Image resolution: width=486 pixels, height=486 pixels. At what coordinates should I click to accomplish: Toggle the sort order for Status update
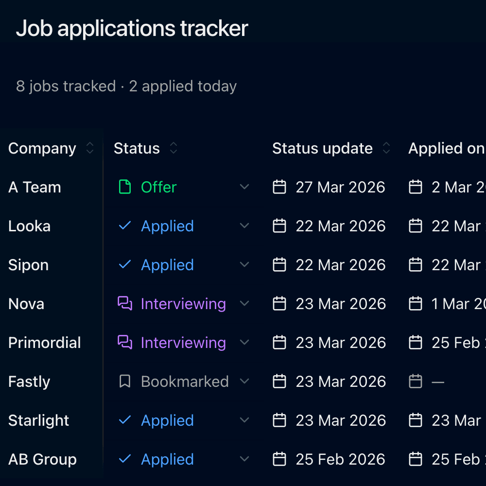click(x=386, y=148)
